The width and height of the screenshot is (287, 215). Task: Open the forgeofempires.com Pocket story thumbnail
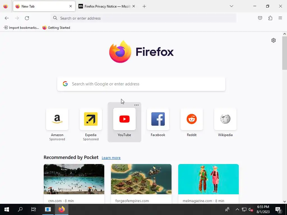[x=141, y=179]
